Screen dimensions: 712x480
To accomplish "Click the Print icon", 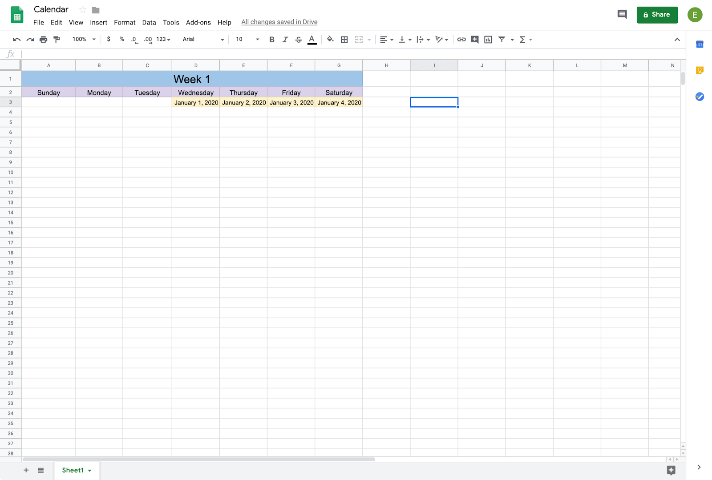I will click(x=43, y=40).
